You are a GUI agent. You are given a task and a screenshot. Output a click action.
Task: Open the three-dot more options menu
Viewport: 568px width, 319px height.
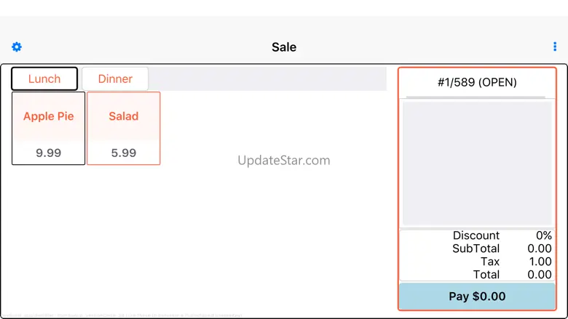tap(555, 47)
